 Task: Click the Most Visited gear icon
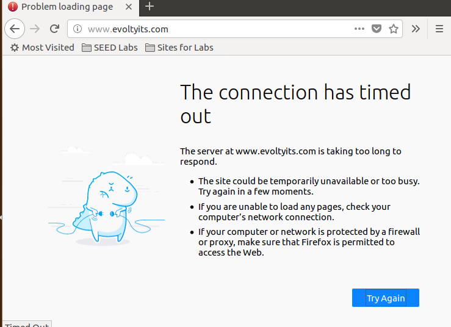(x=15, y=48)
